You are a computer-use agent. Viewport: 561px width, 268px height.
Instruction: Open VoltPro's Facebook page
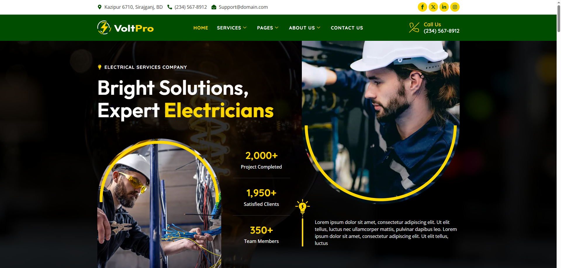tap(422, 7)
